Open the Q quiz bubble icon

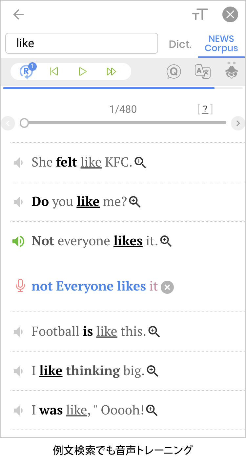(x=174, y=71)
